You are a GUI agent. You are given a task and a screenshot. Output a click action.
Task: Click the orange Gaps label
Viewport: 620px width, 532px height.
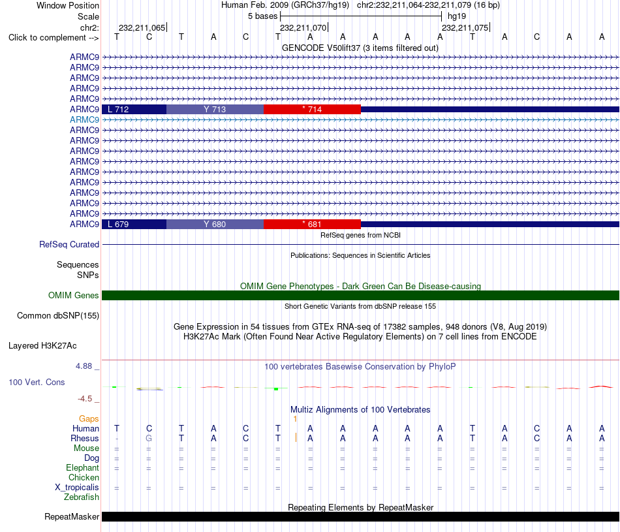[89, 419]
